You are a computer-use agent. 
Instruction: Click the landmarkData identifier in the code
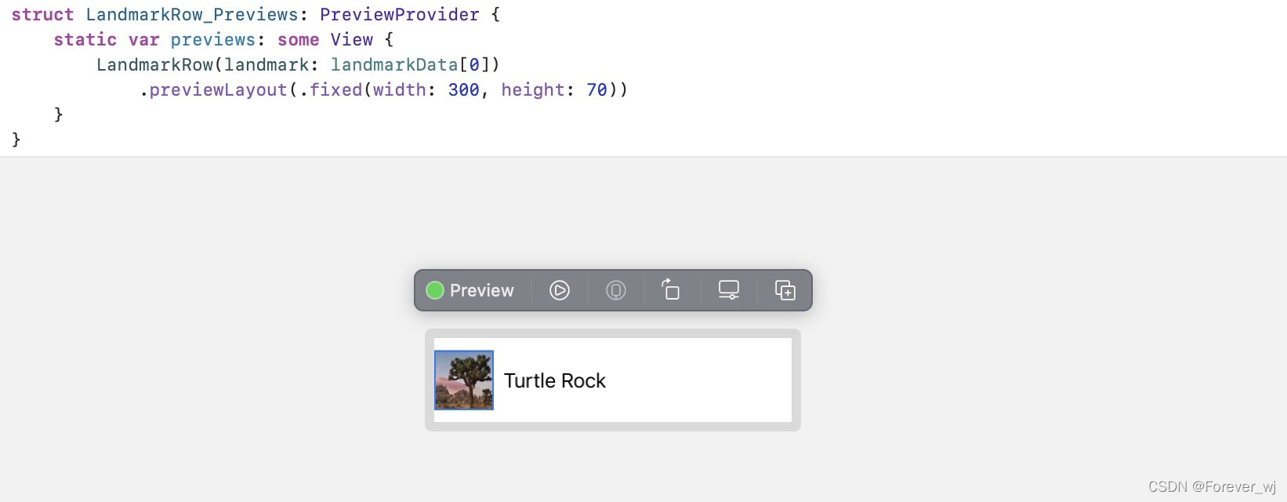coord(394,65)
